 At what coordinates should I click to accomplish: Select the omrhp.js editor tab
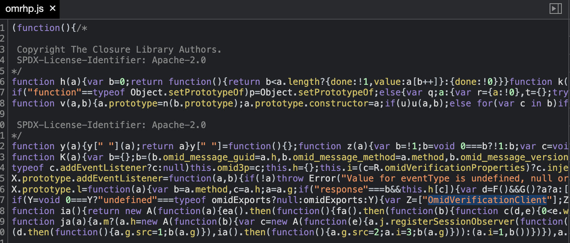(x=24, y=8)
